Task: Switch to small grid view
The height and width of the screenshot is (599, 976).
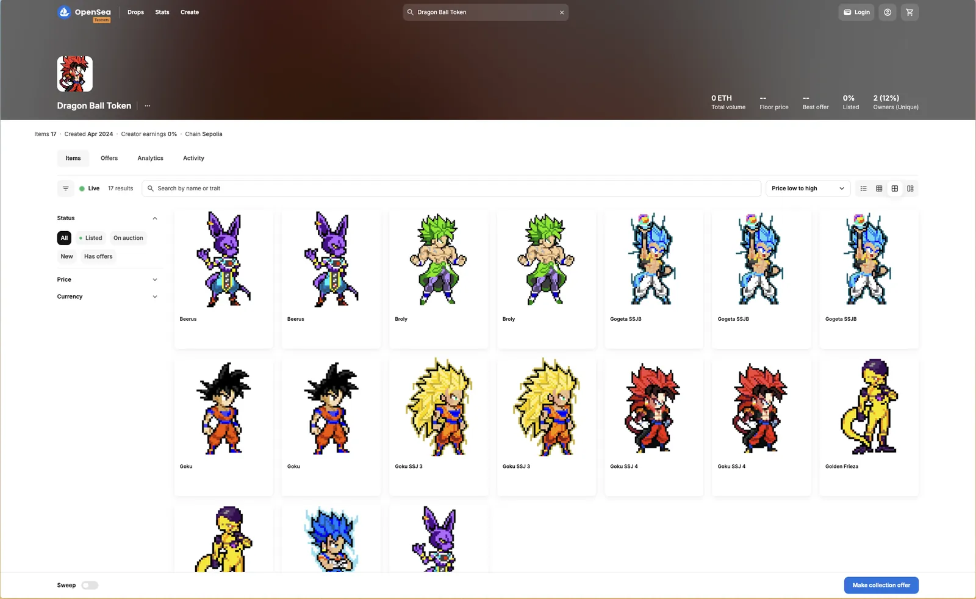Action: click(x=879, y=188)
